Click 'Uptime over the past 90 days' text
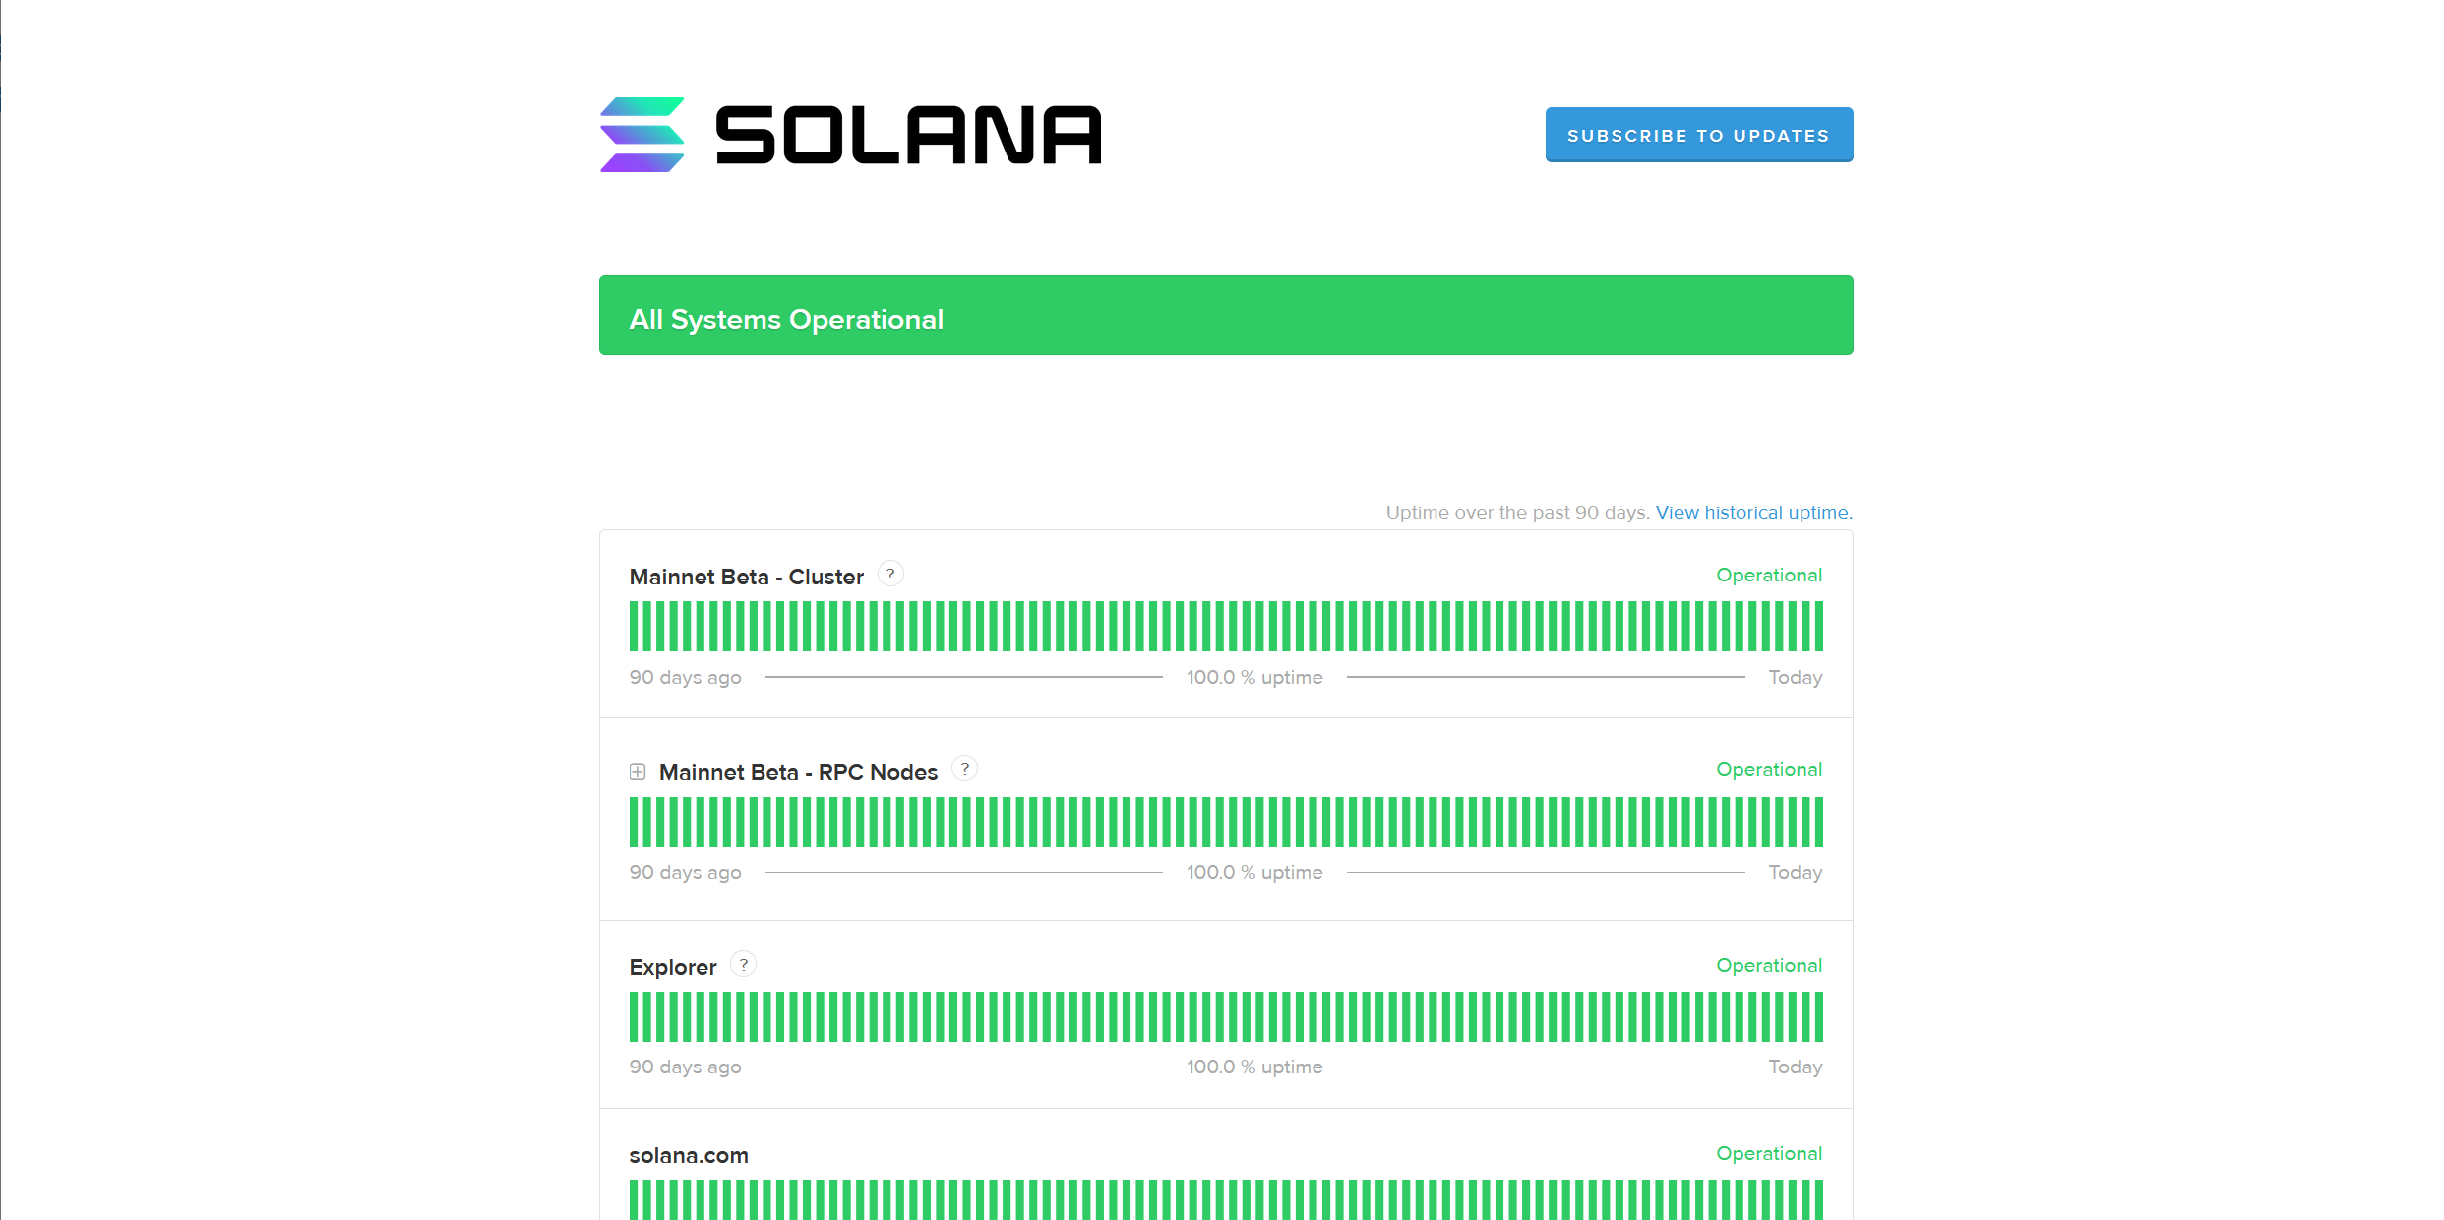 tap(1516, 512)
